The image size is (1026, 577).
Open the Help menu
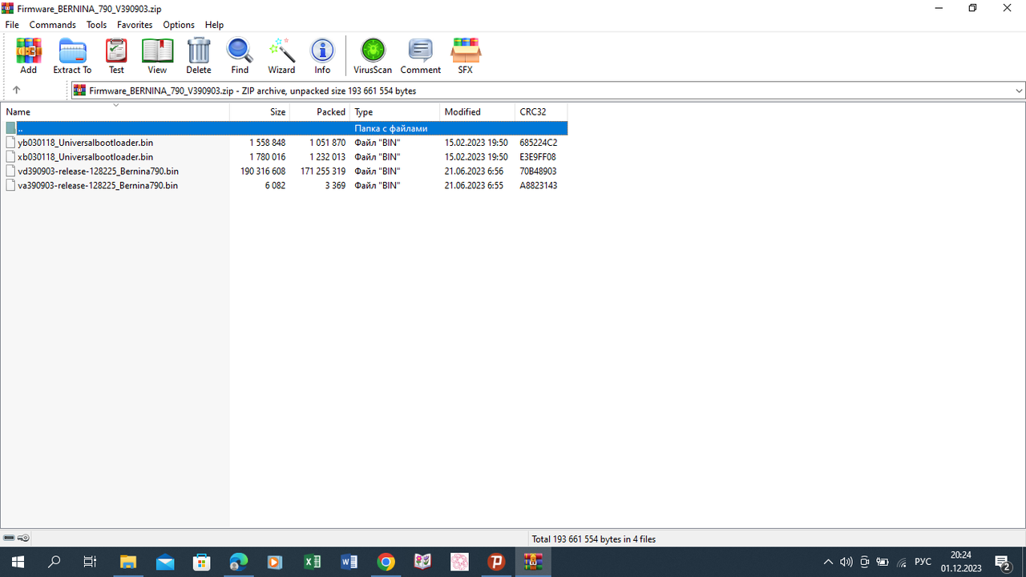click(214, 25)
